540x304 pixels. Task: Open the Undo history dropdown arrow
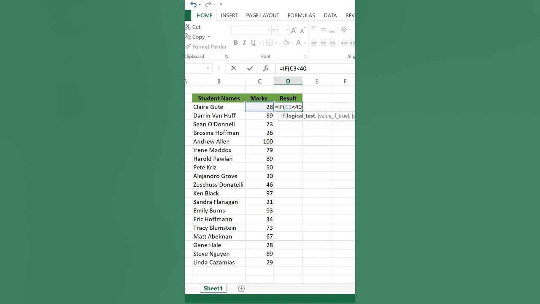coord(200,5)
